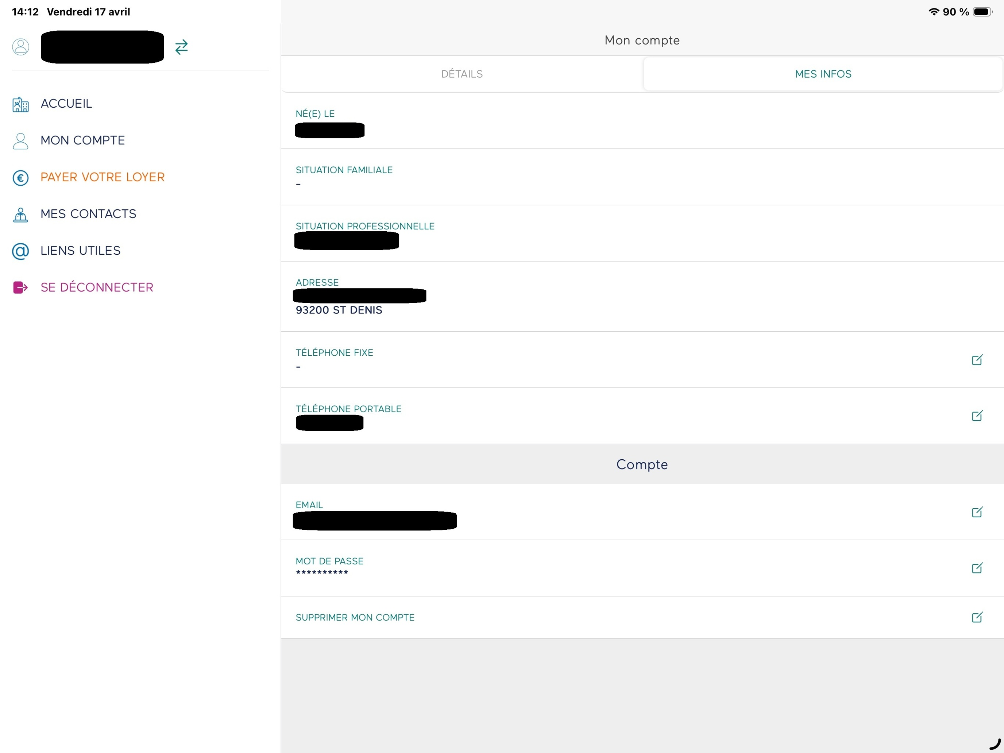Tap the TÉLÉPHONE FIXE label
This screenshot has width=1004, height=753.
click(x=334, y=353)
